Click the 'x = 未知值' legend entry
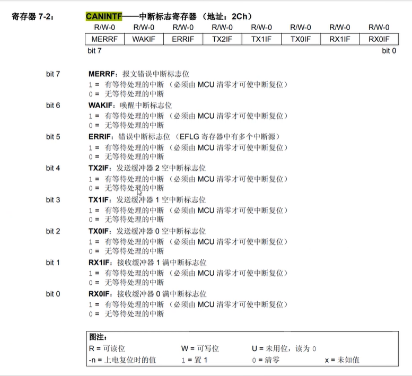 pyautogui.click(x=342, y=360)
